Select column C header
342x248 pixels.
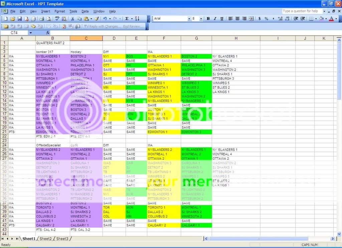click(86, 38)
